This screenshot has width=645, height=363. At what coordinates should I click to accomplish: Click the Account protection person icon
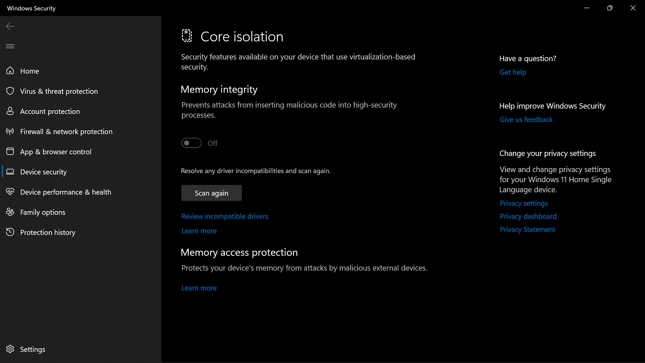pos(10,111)
